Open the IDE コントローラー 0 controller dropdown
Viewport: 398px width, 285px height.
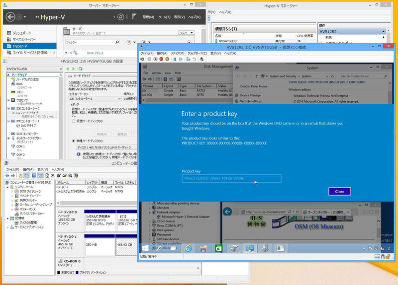[95, 99]
